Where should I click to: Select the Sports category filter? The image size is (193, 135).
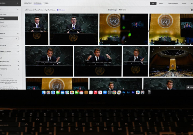click(x=161, y=4)
